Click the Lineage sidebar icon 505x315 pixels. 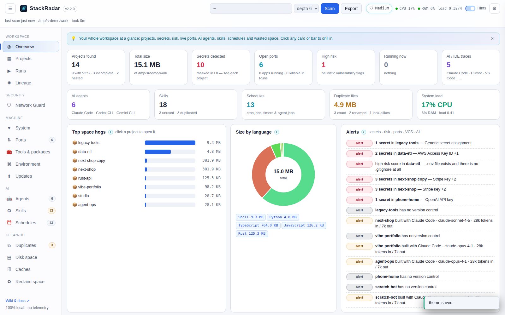click(9, 83)
